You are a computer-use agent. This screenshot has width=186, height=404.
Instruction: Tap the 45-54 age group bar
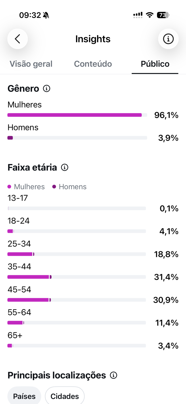[77, 300]
